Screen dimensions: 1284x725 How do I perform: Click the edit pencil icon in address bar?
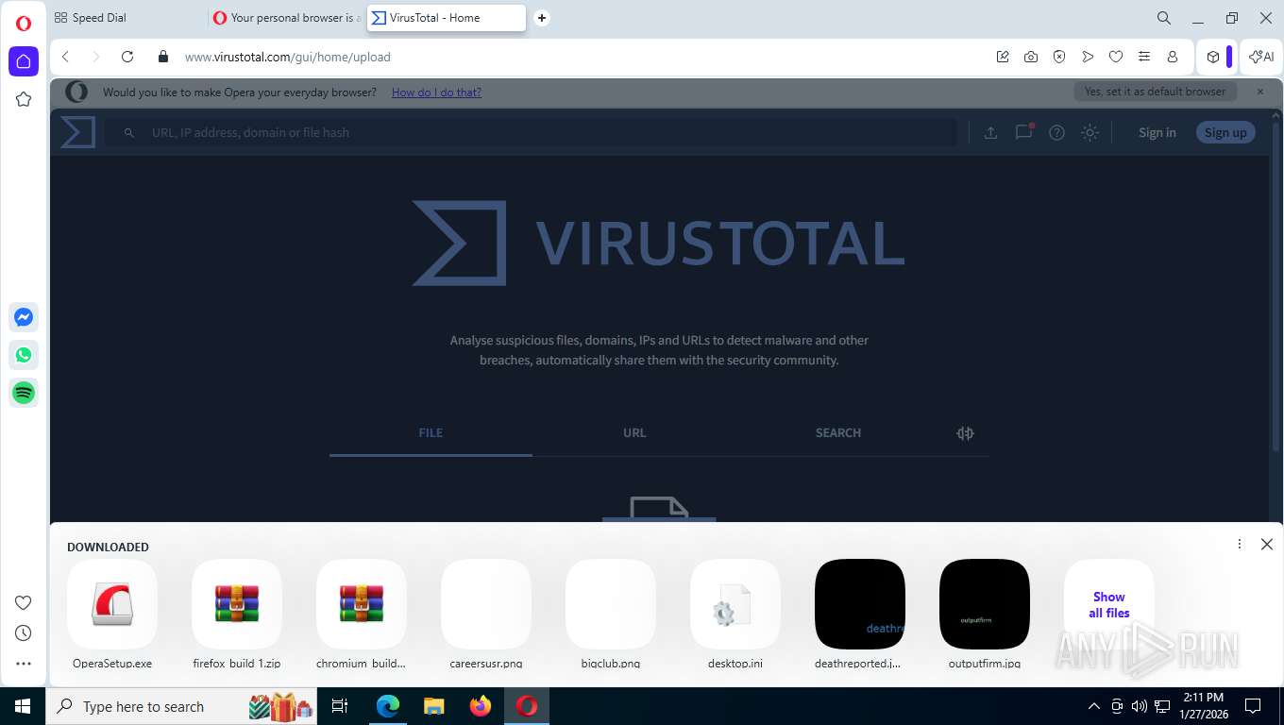1003,57
